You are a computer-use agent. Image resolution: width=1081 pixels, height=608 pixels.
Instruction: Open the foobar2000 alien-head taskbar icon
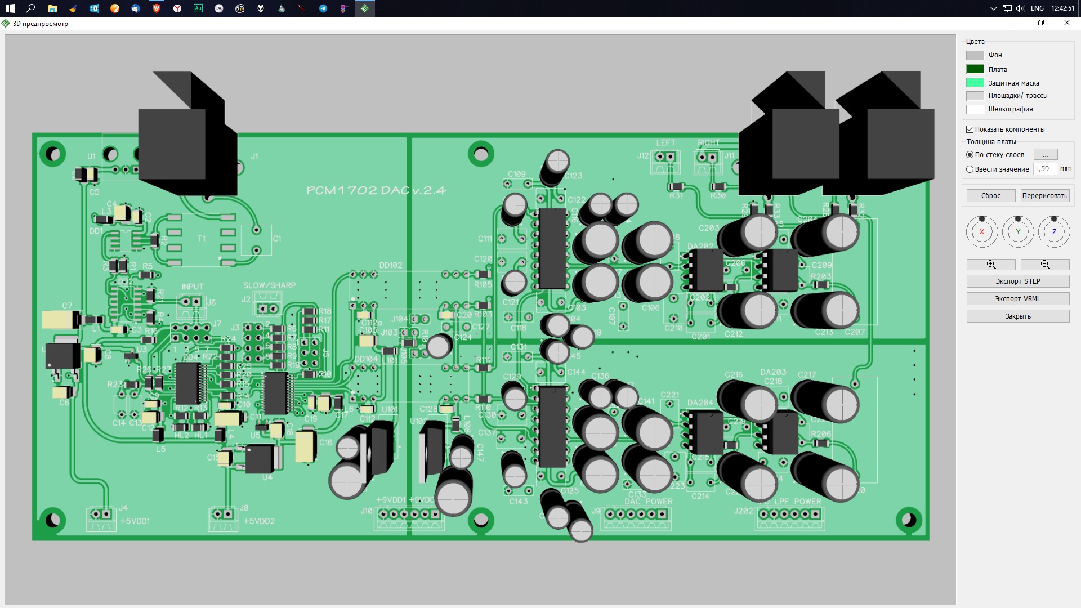pyautogui.click(x=261, y=8)
